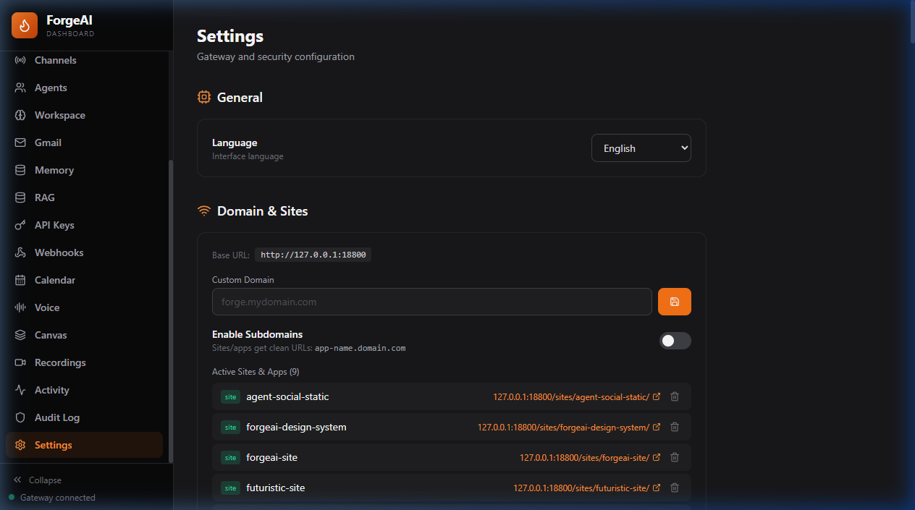The width and height of the screenshot is (915, 510).
Task: Select the Calendar menu item
Action: tap(84, 280)
